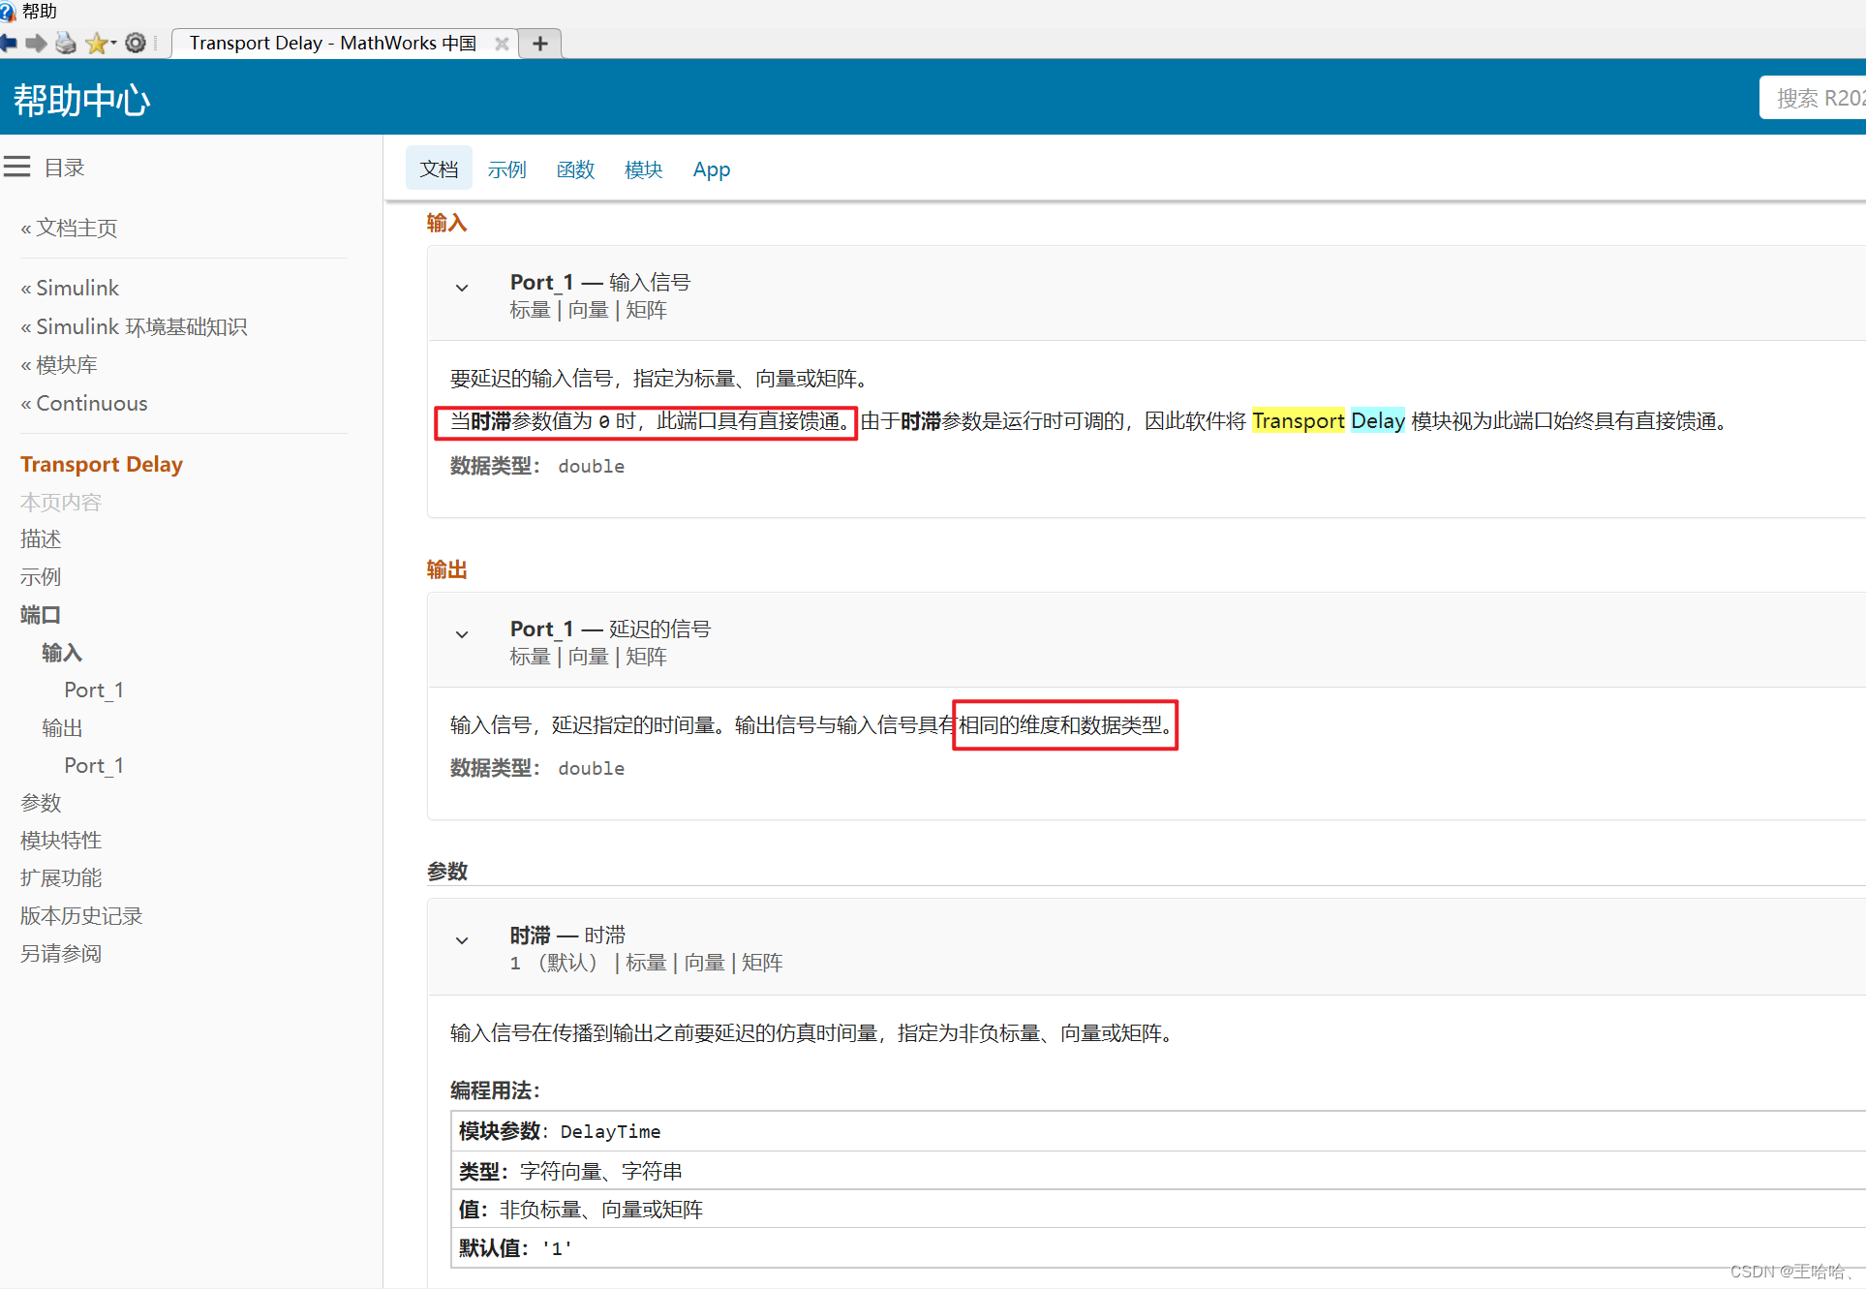Click the 帮助中心 header title
The height and width of the screenshot is (1289, 1866).
(82, 100)
